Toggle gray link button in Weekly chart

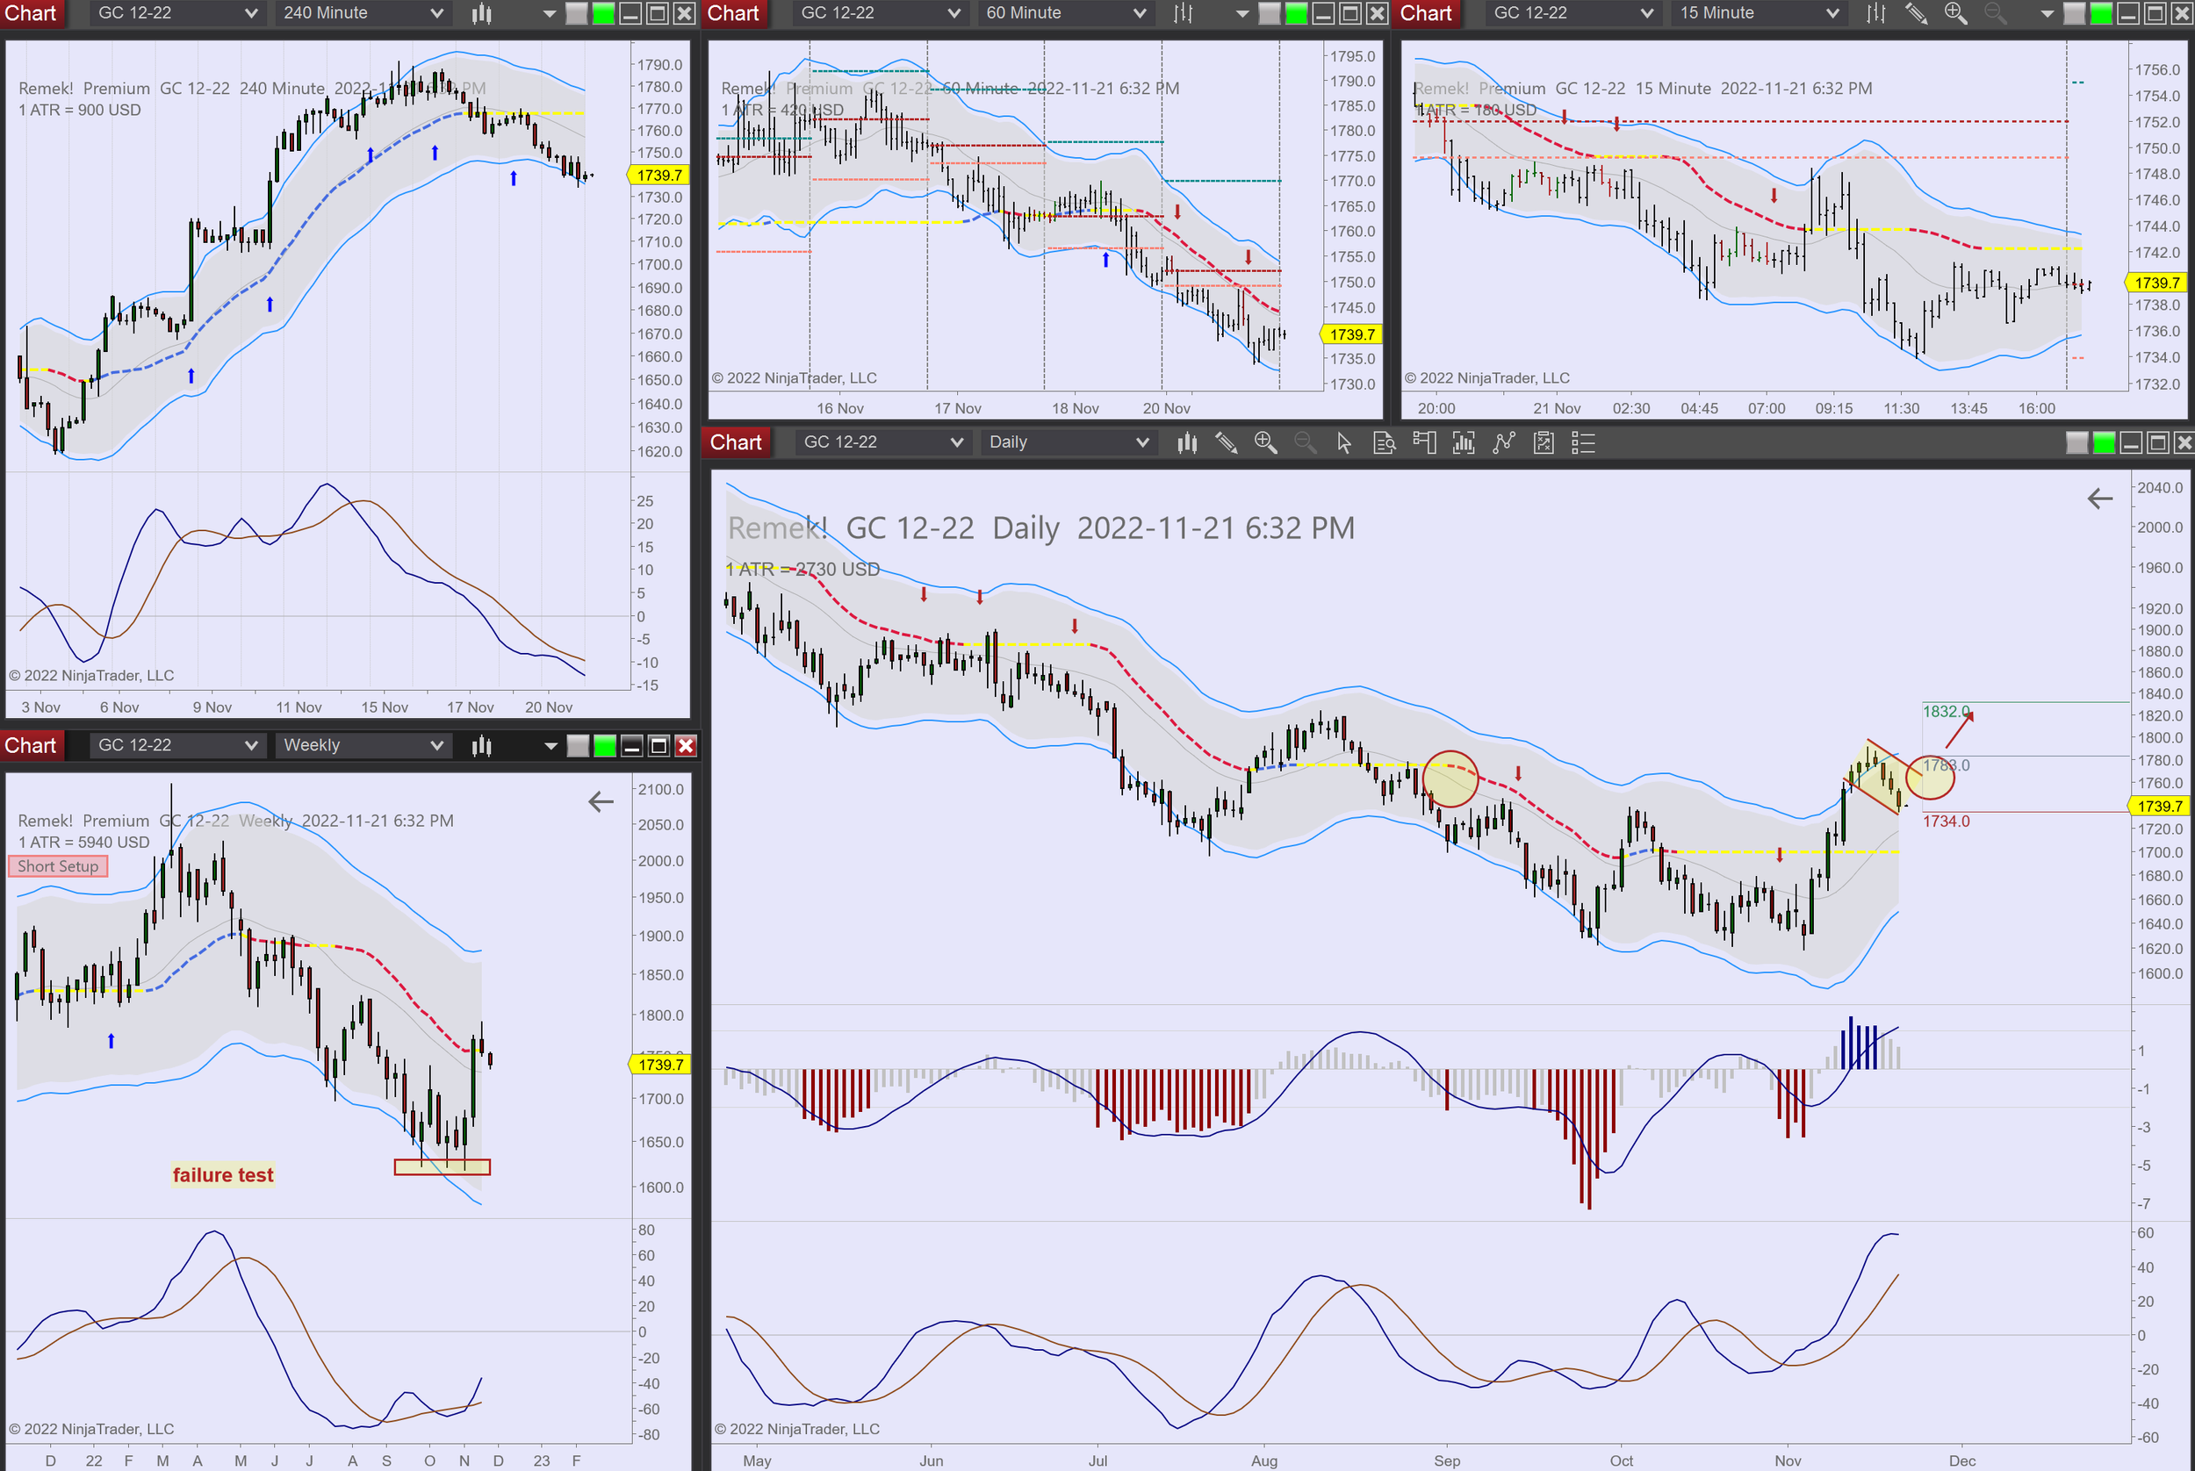pyautogui.click(x=579, y=746)
